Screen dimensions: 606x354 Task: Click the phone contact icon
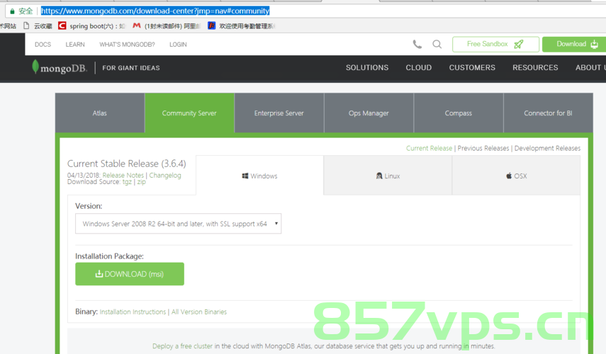point(417,45)
